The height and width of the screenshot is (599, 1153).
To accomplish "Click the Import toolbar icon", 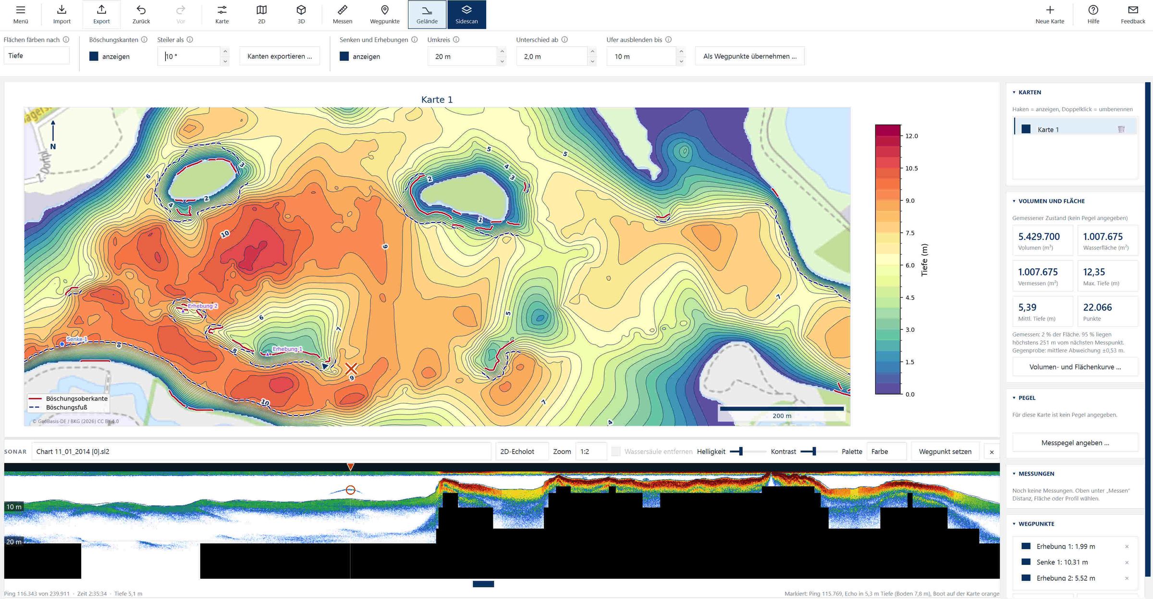I will (61, 10).
